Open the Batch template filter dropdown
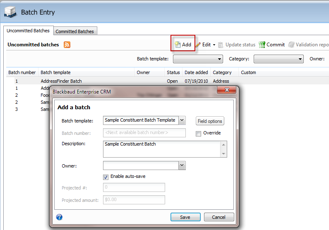 point(198,59)
